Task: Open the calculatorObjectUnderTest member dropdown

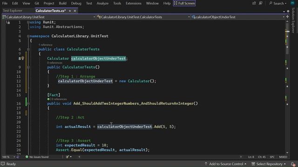Action: point(238,17)
